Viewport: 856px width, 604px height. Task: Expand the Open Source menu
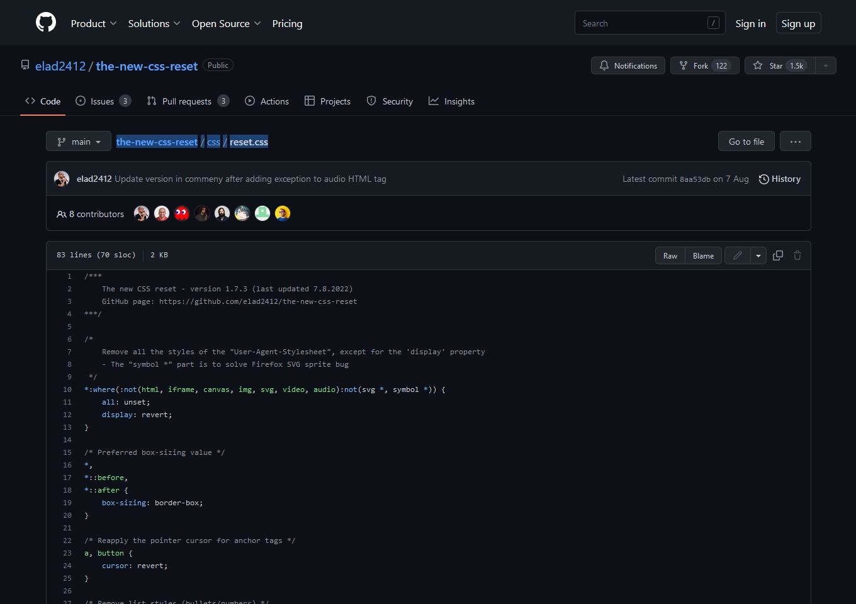227,23
